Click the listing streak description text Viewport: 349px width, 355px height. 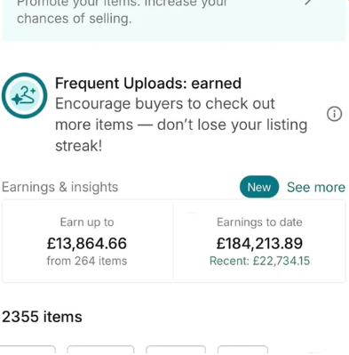[x=181, y=125]
